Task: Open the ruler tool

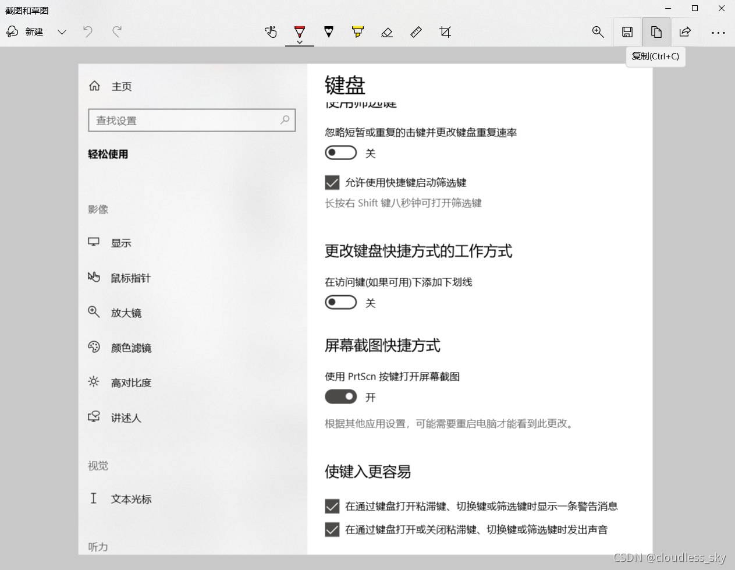Action: coord(416,32)
